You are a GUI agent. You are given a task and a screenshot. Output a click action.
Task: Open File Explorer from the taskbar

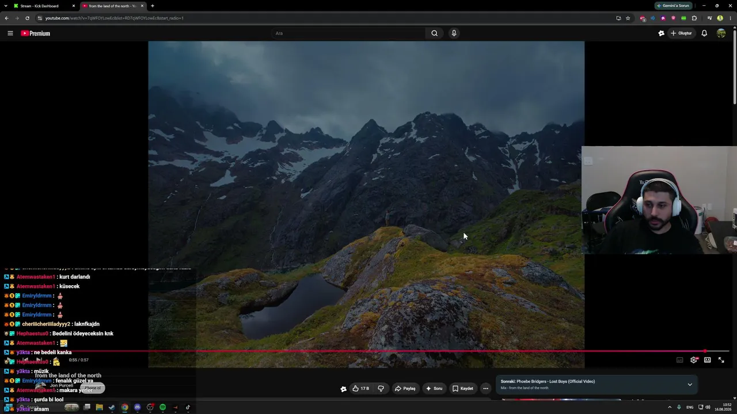[99, 408]
